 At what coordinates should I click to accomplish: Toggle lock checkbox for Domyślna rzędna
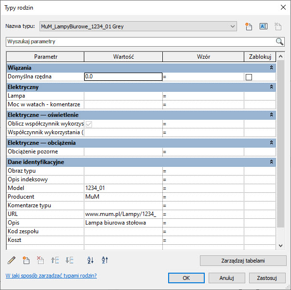click(249, 77)
